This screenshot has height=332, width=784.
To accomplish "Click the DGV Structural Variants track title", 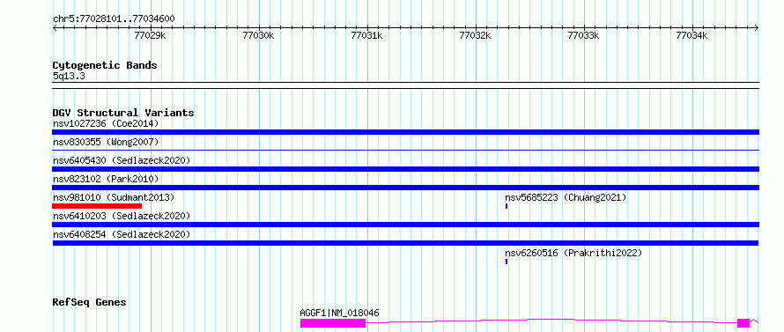I will click(x=123, y=113).
